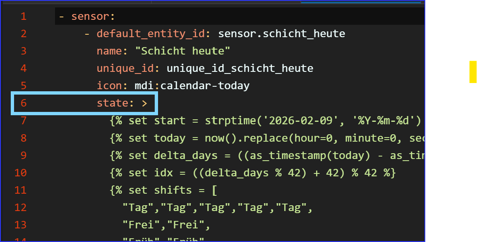Click the 'state:' key on line 6

pos(115,103)
